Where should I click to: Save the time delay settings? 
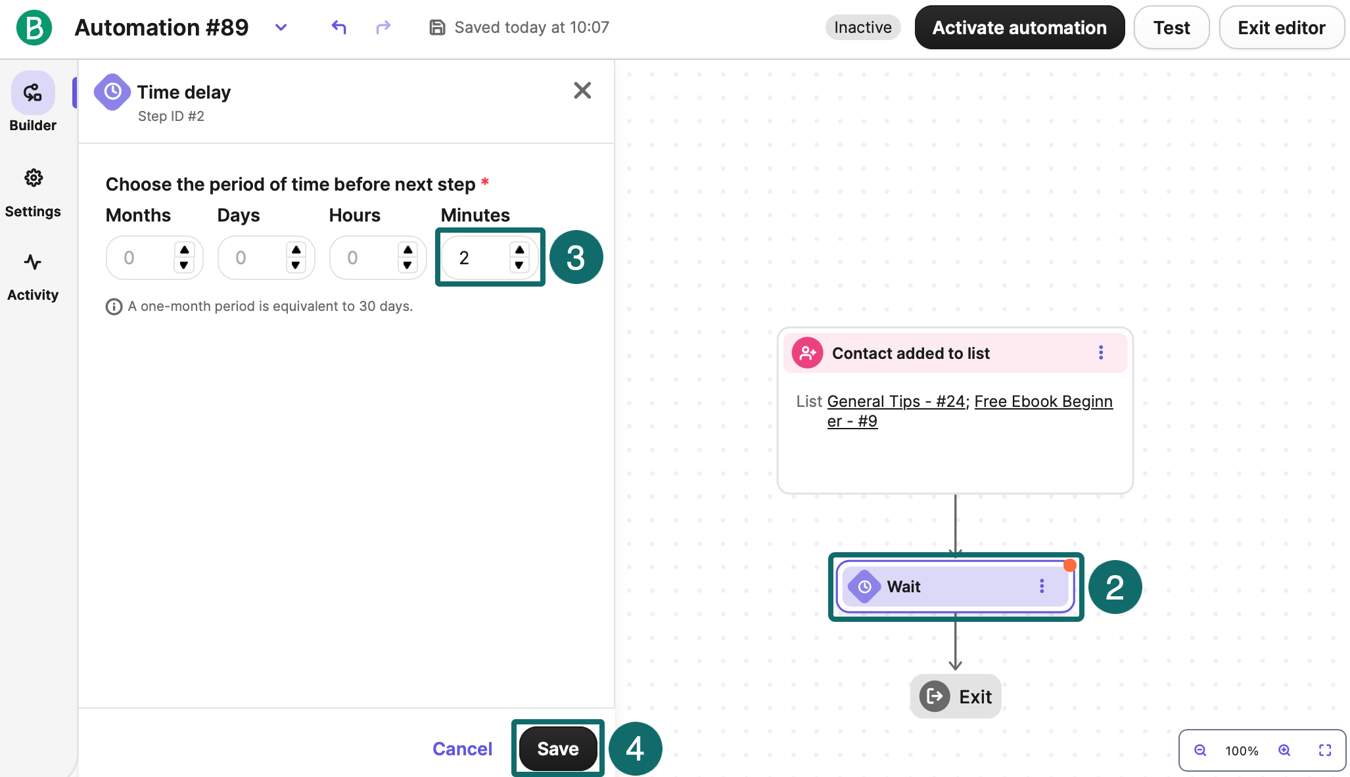tap(558, 749)
